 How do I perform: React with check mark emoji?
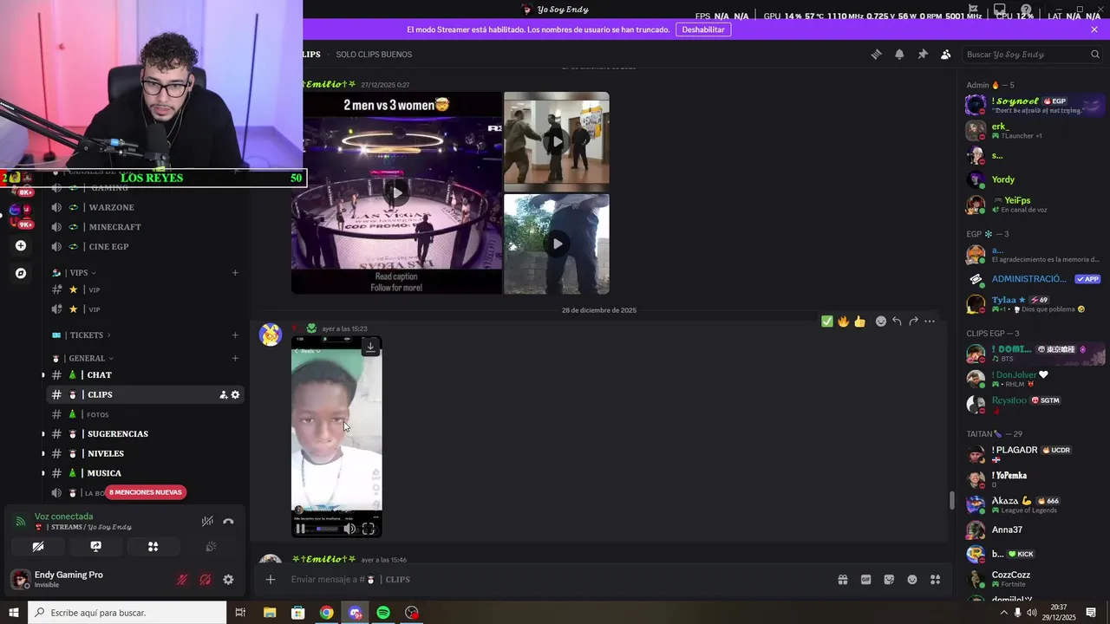click(x=827, y=322)
